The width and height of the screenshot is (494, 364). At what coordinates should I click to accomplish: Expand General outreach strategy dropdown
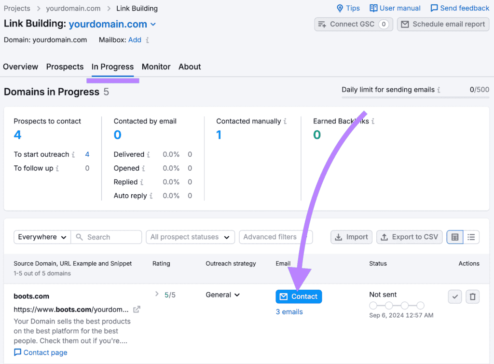(223, 295)
